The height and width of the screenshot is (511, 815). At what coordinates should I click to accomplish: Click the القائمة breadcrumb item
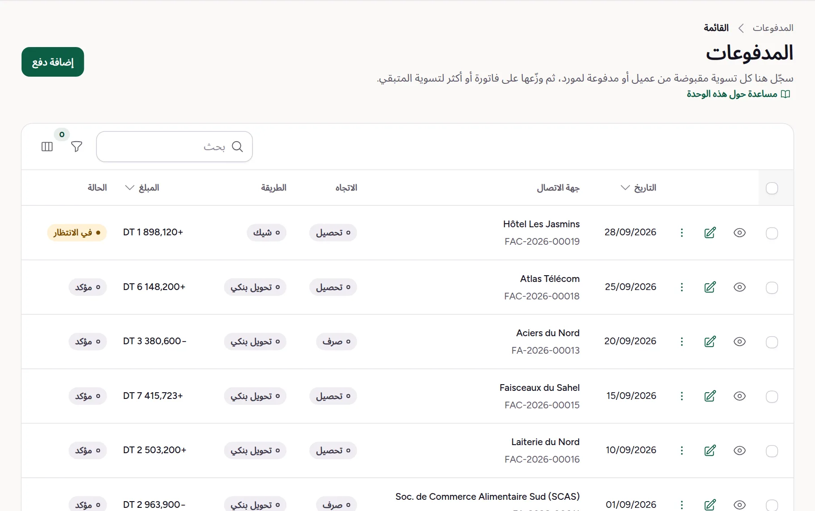(716, 28)
